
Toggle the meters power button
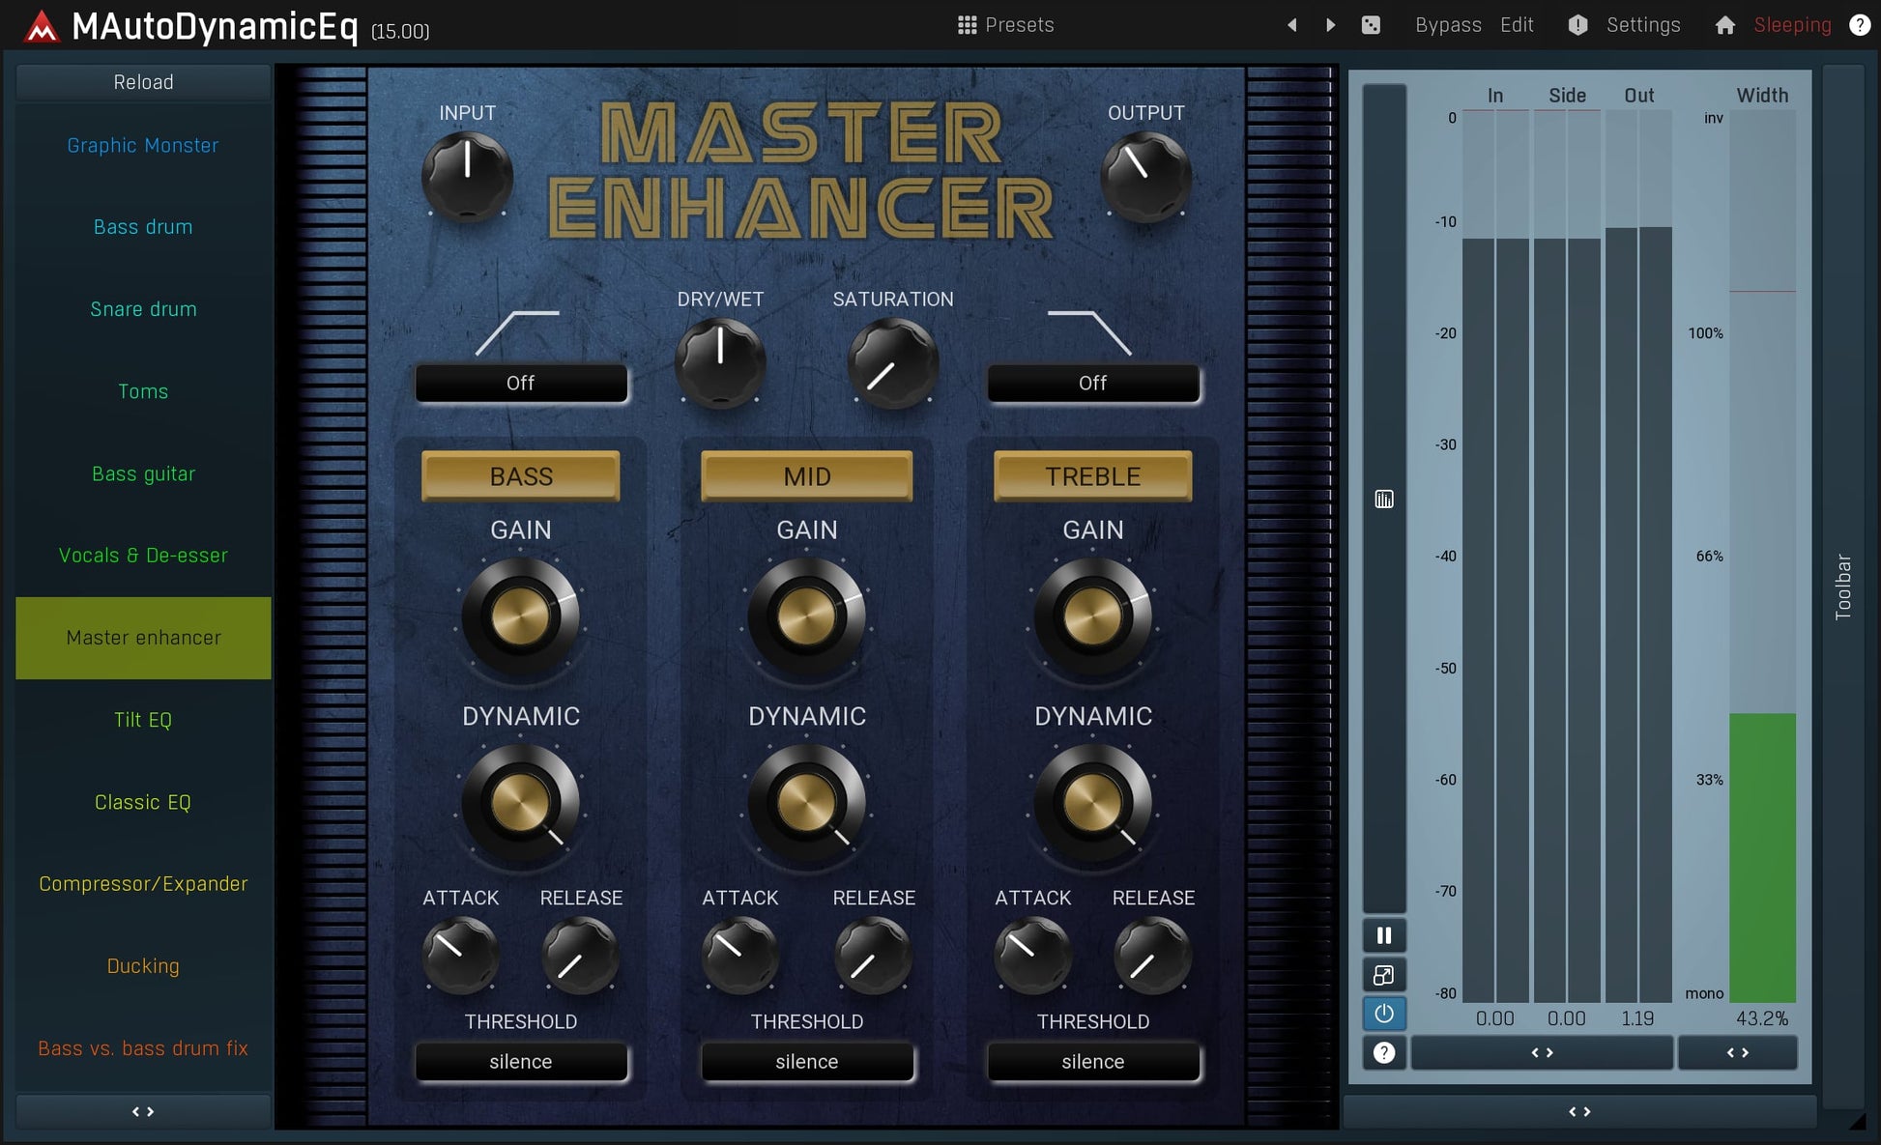pyautogui.click(x=1384, y=1014)
